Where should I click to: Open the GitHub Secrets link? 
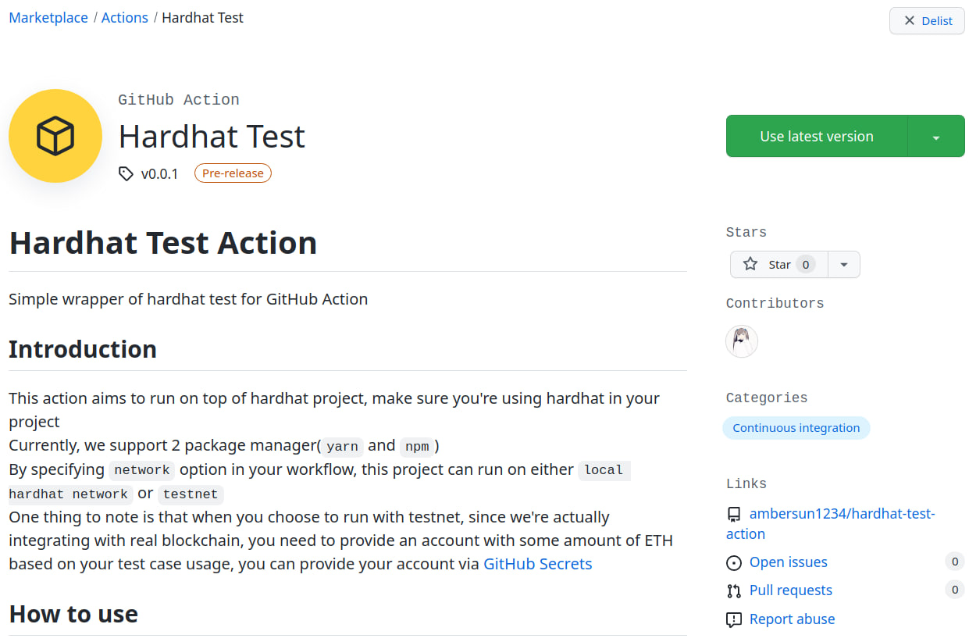point(537,564)
